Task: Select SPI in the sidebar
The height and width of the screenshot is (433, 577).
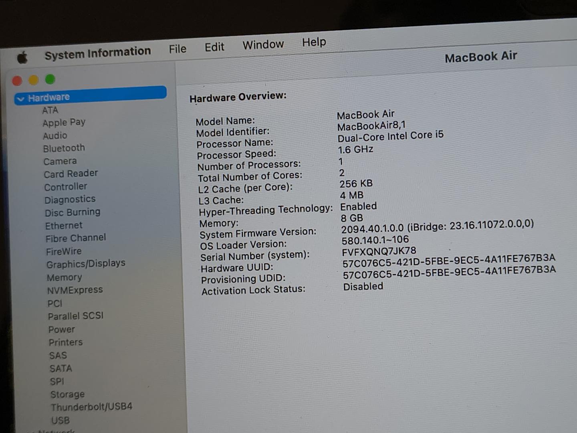Action: tap(57, 381)
